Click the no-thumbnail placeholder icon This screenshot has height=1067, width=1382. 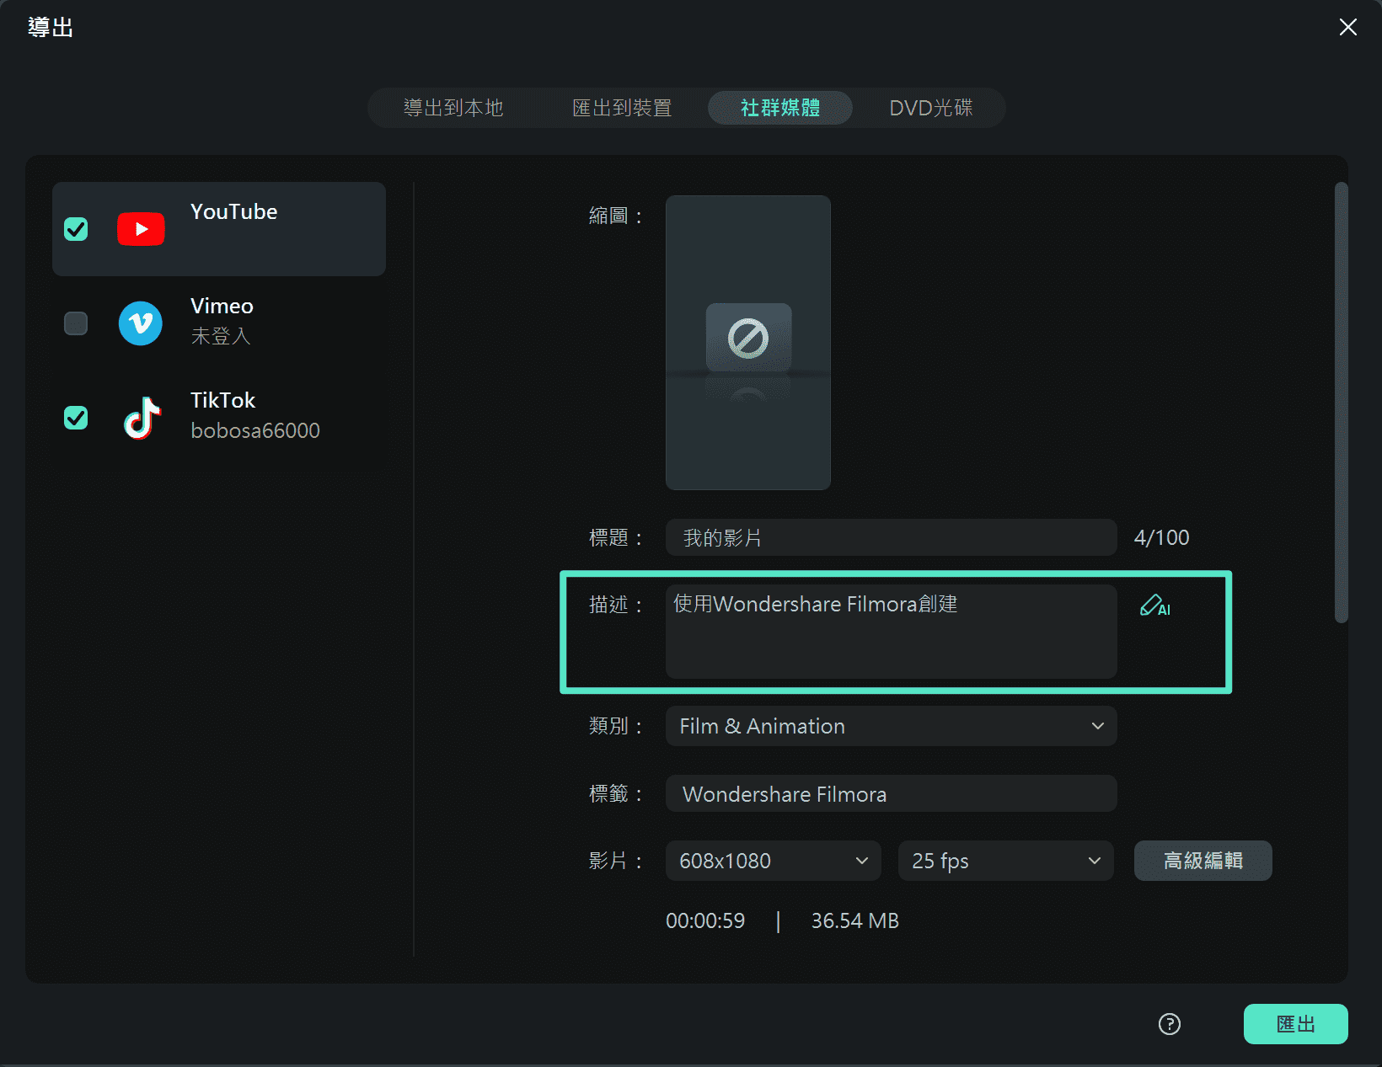748,339
